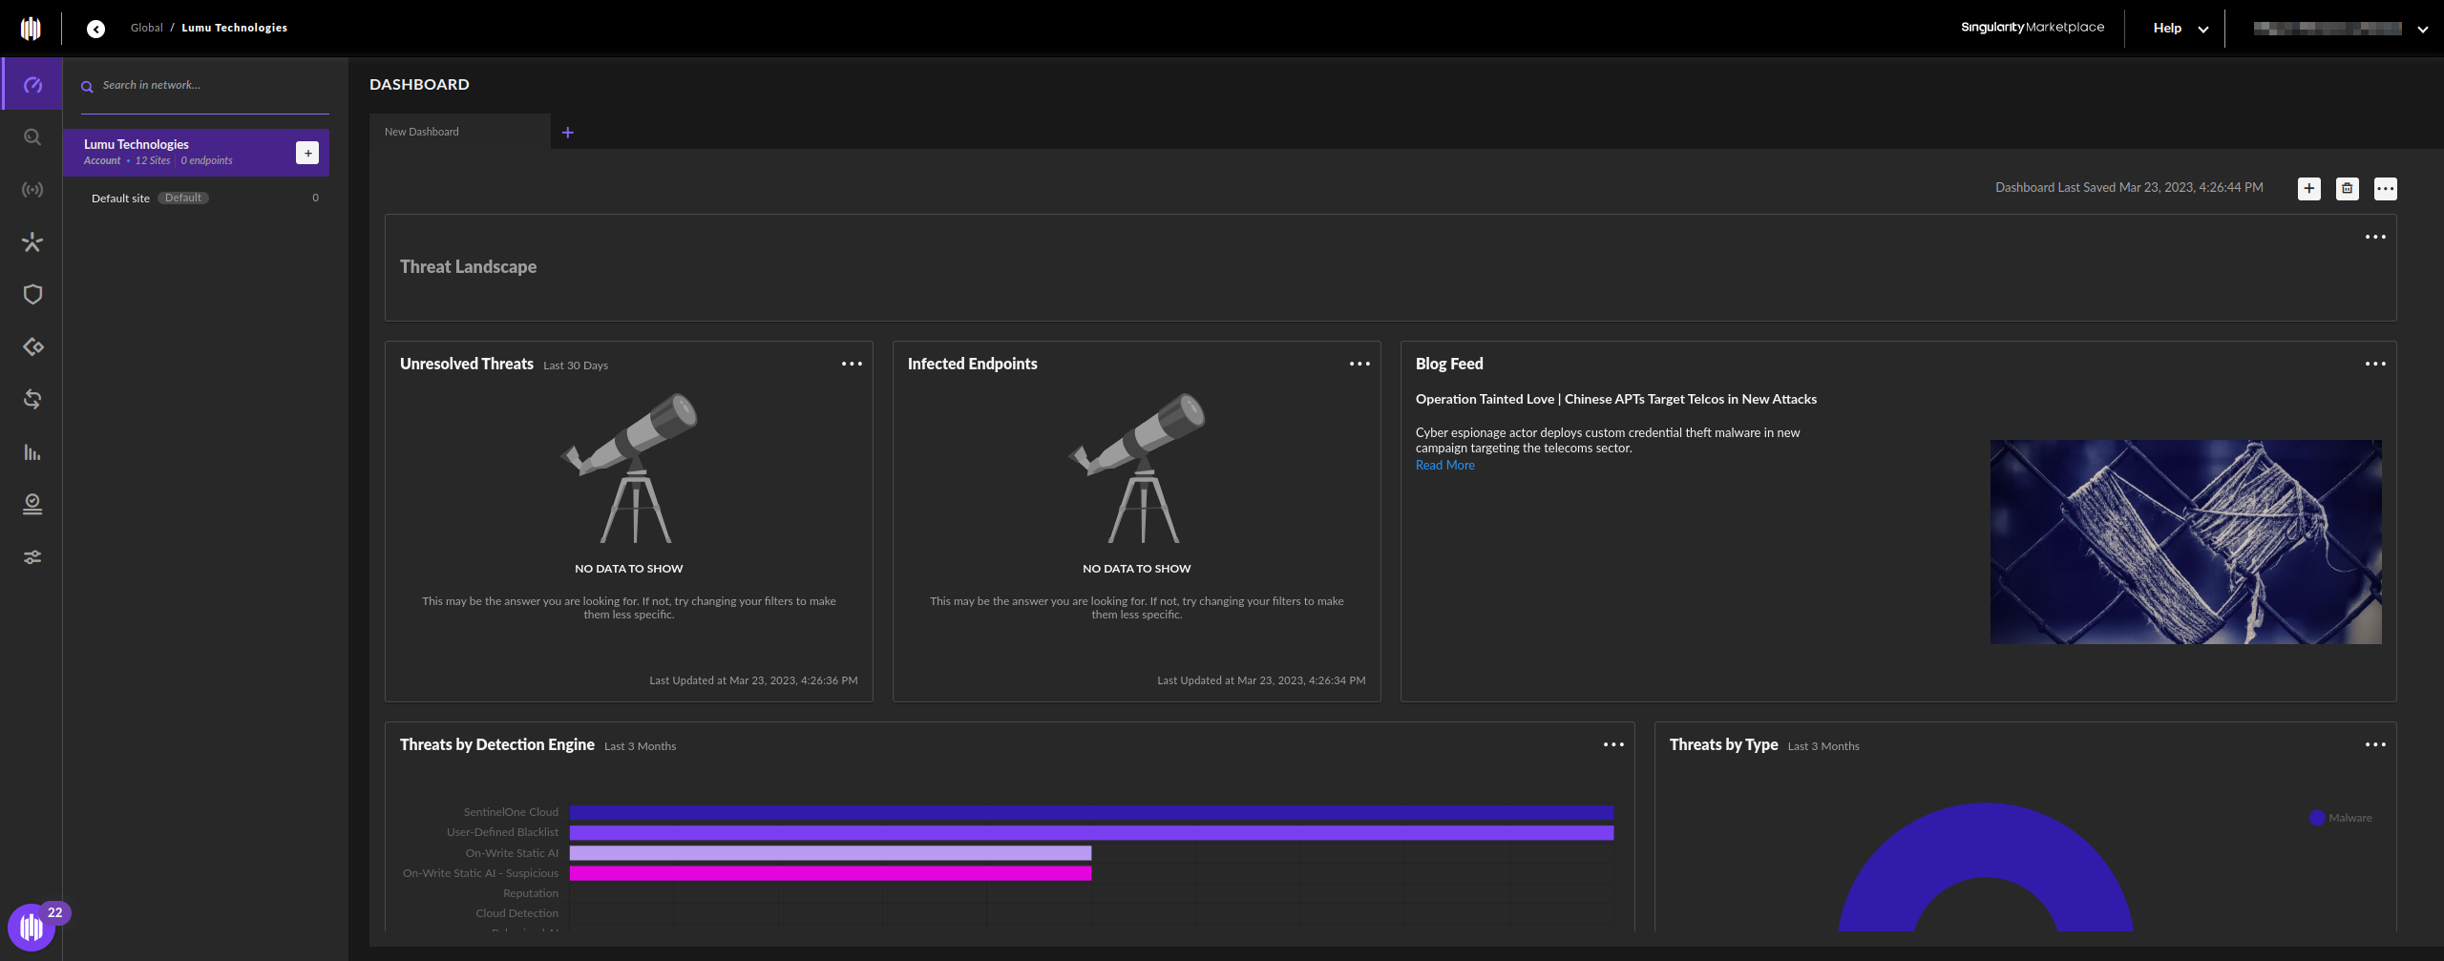Select Default site in the tree

pyautogui.click(x=120, y=198)
